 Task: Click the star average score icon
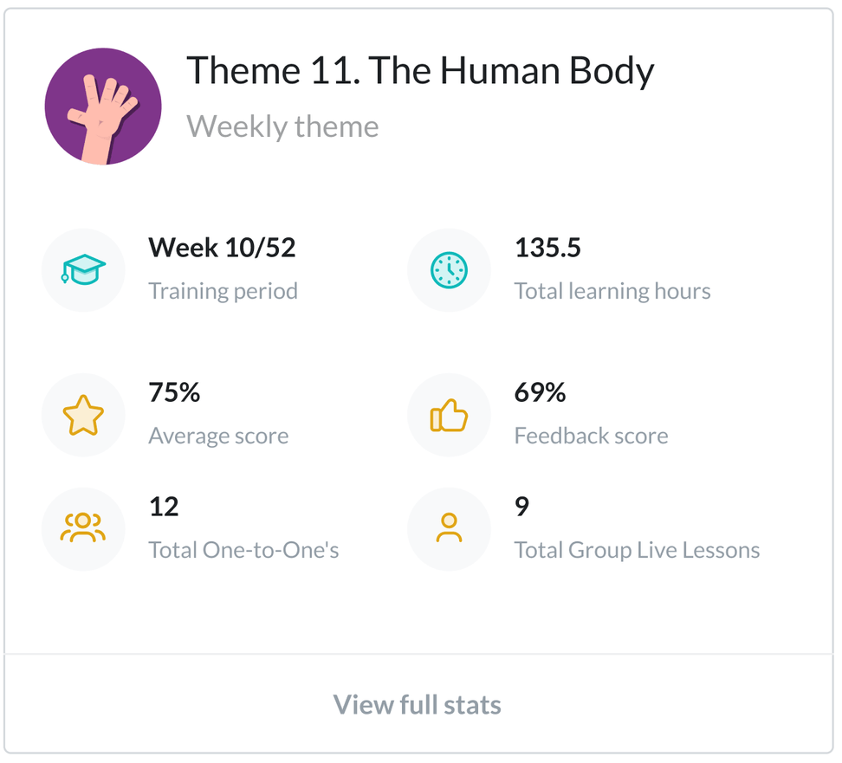(x=83, y=415)
